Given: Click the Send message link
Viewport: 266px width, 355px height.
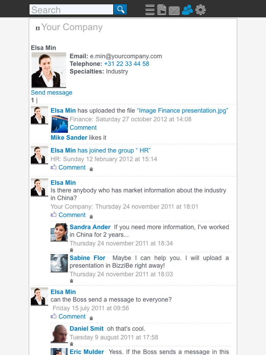Looking at the screenshot, I should click(x=52, y=92).
